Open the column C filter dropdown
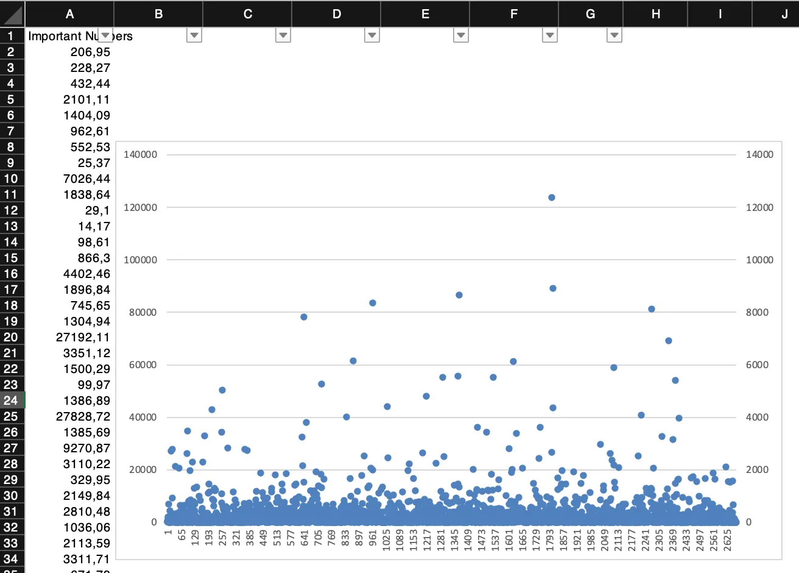This screenshot has width=799, height=573. point(283,35)
